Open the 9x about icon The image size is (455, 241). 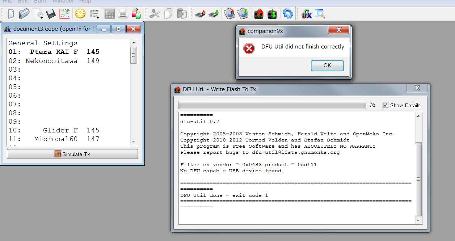[x=307, y=14]
